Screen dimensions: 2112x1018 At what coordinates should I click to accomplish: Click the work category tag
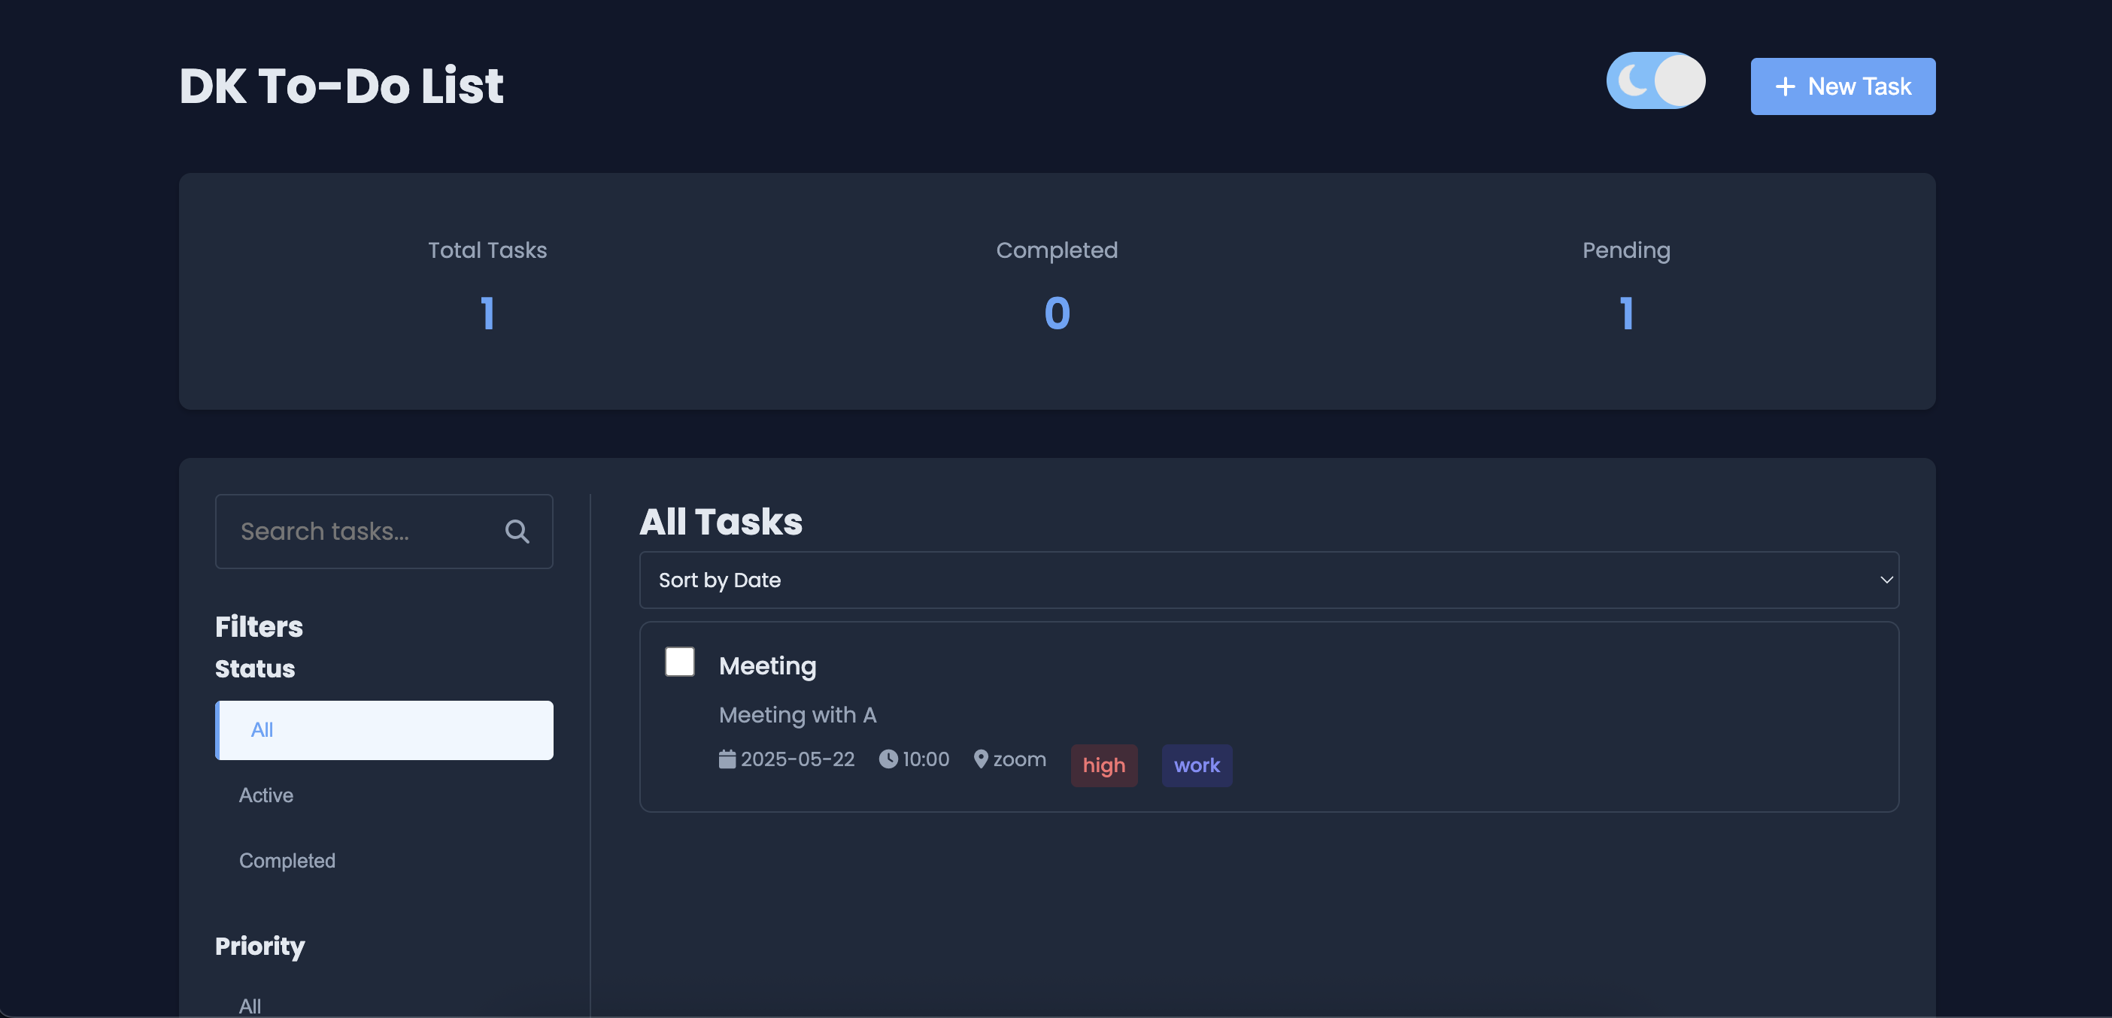(1196, 765)
